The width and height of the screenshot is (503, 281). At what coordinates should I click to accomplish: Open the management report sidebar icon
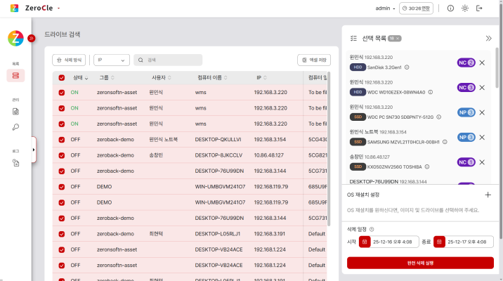click(x=15, y=112)
